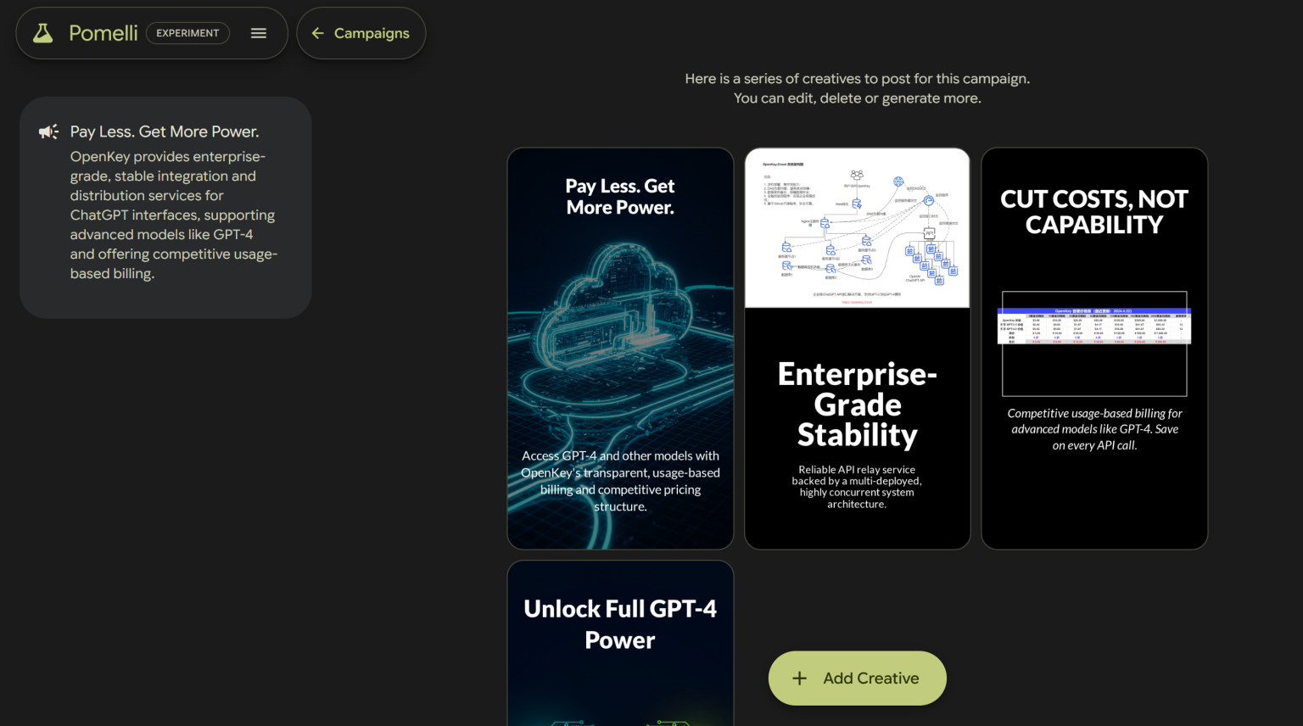Open the Pay Less. Get More Power creative

click(x=620, y=349)
